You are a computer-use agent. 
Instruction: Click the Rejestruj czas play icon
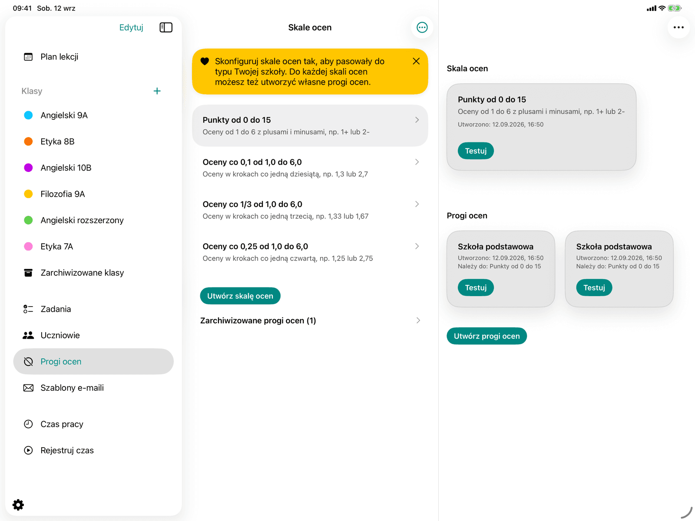(28, 450)
